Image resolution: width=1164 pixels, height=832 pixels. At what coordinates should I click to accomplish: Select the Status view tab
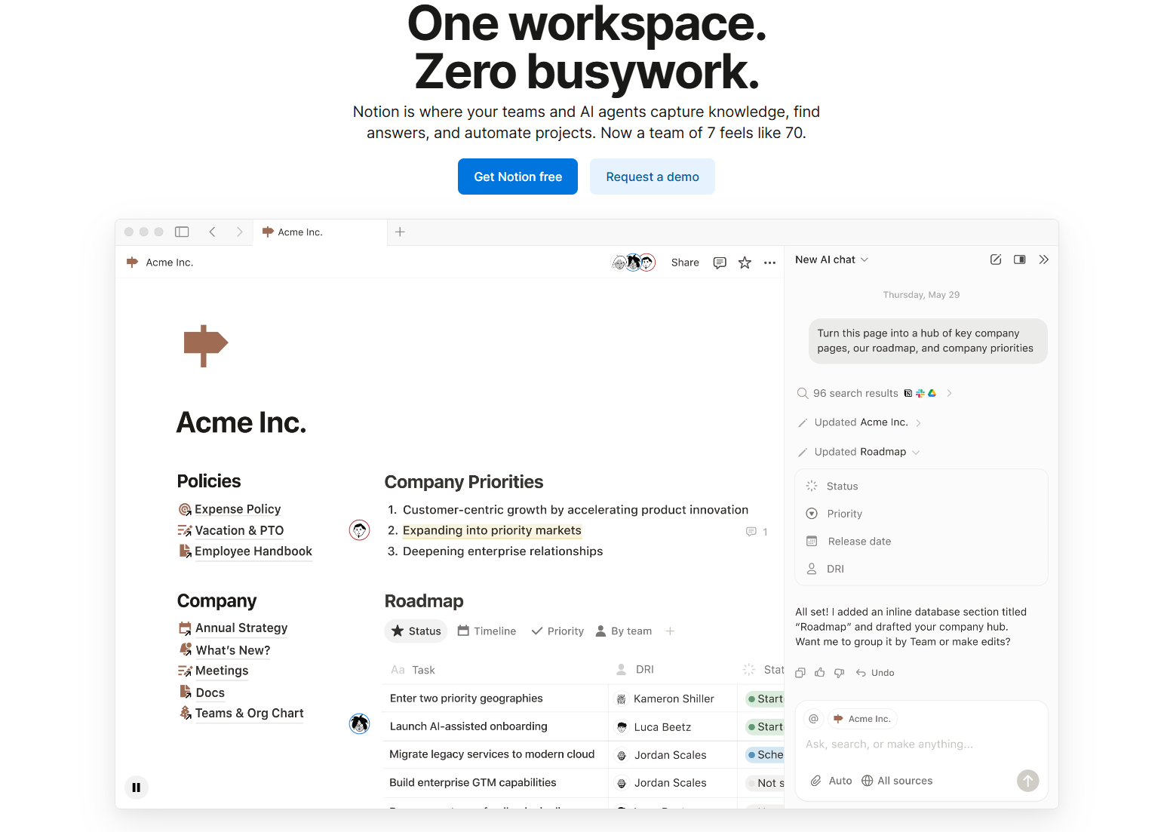point(416,631)
